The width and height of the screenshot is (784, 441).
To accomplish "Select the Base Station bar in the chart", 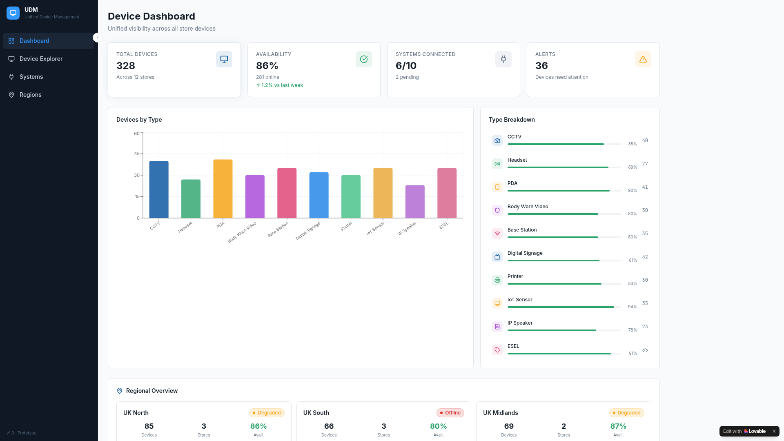I will pos(287,193).
